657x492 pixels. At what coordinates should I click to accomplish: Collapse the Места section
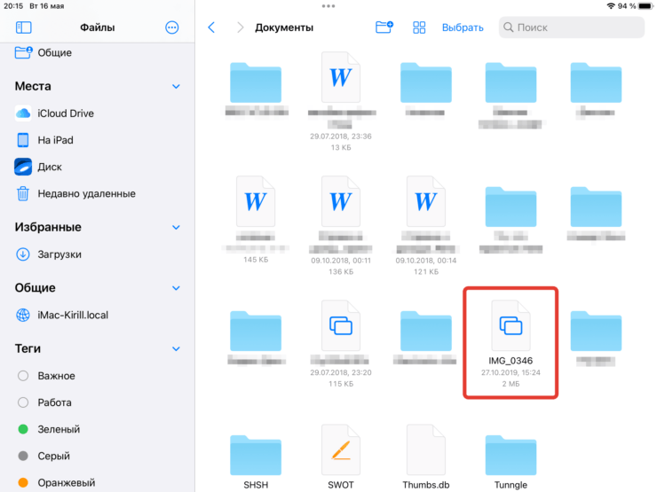176,87
